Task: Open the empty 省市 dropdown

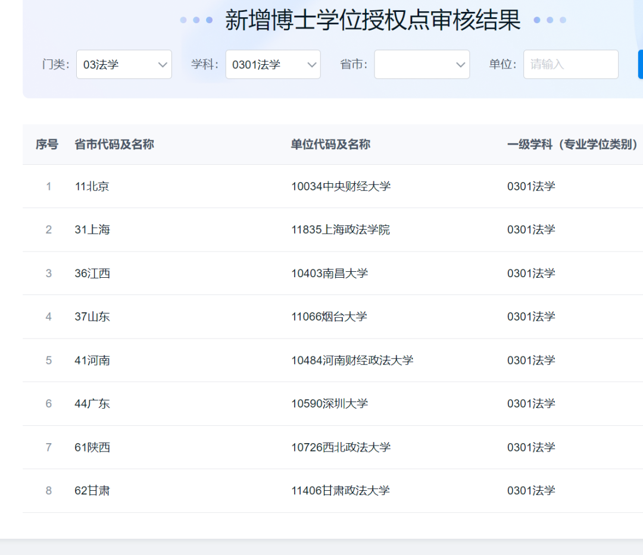Action: [x=422, y=64]
